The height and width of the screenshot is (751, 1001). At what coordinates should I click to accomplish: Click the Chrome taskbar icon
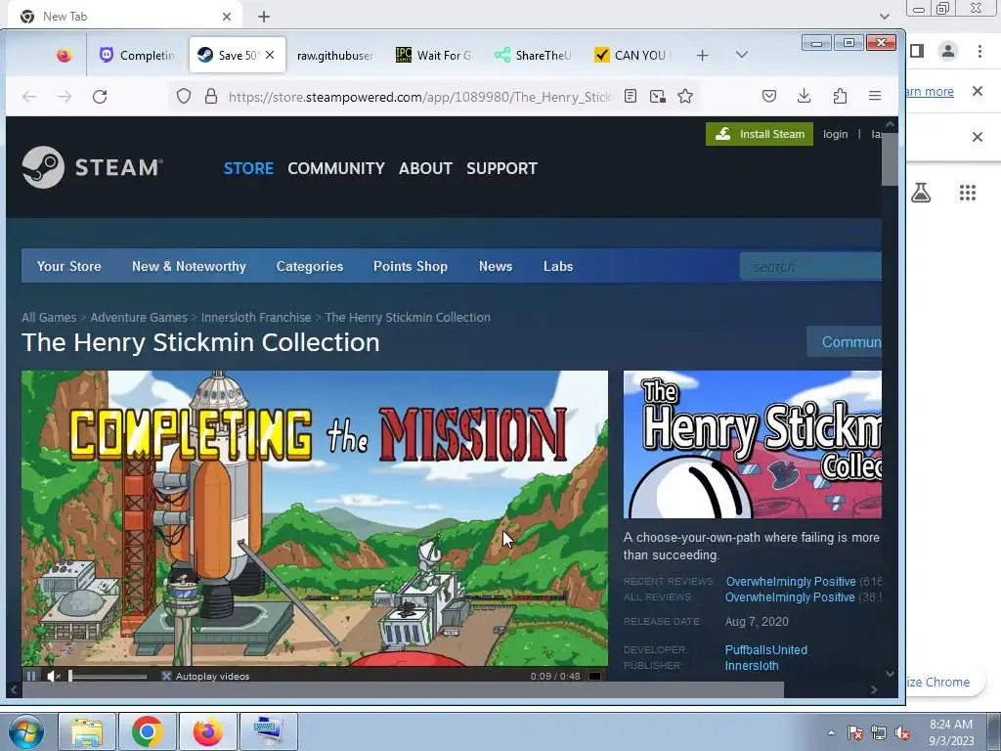(148, 731)
